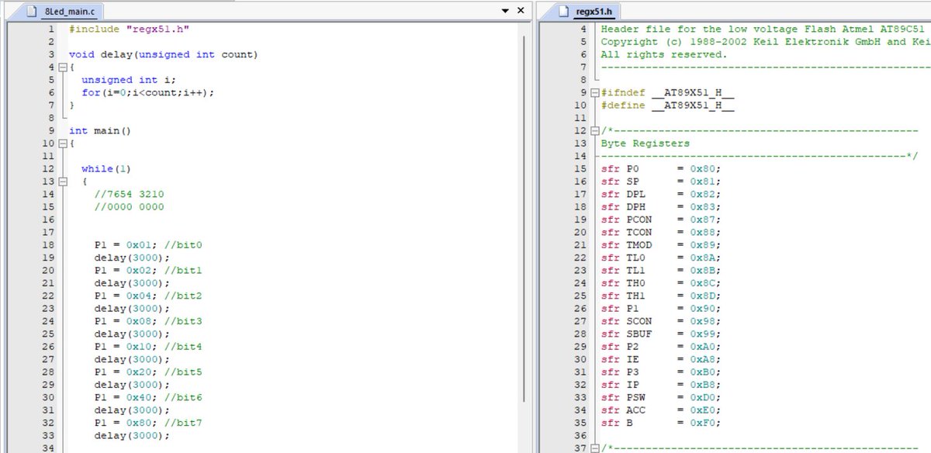The width and height of the screenshot is (931, 453).
Task: Click the Header file for the low voltage comment
Action: [765, 29]
